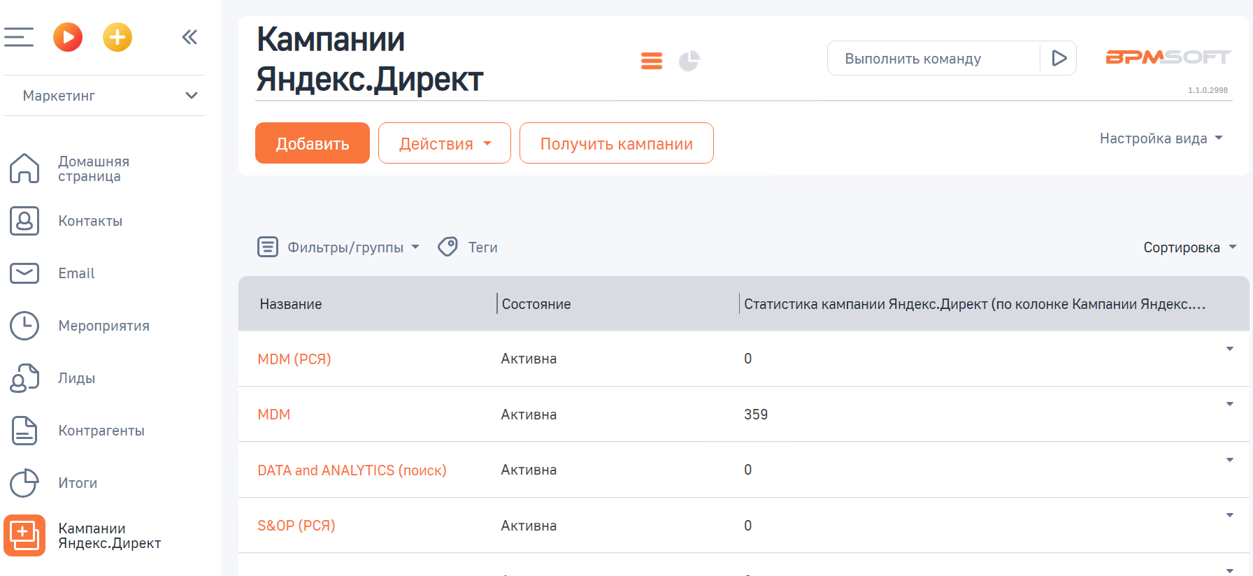Open the Действия dropdown menu
The height and width of the screenshot is (576, 1253).
[445, 143]
